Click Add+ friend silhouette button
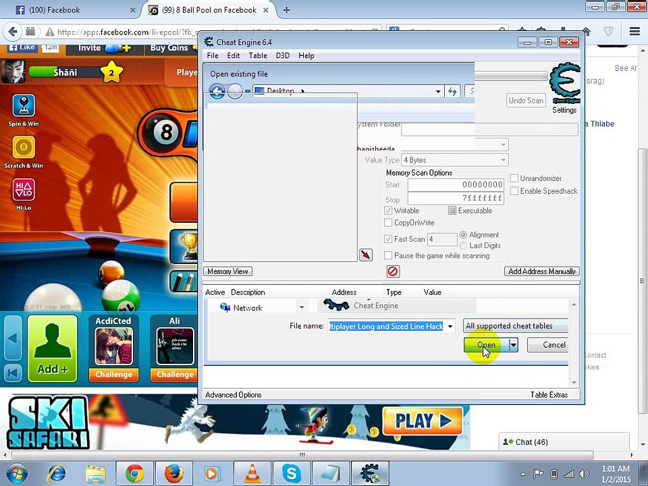The width and height of the screenshot is (648, 486). (x=53, y=348)
